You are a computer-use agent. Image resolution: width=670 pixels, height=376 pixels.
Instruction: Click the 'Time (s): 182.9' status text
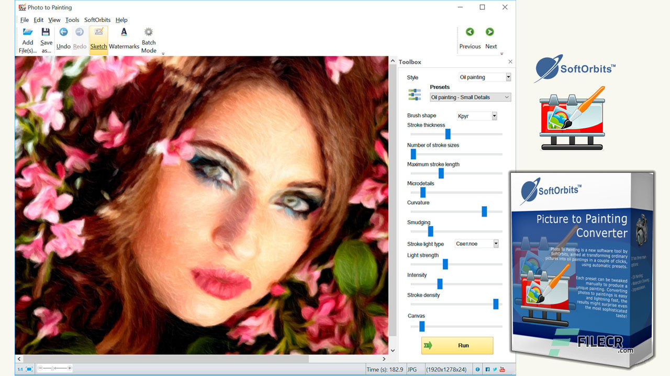385,370
